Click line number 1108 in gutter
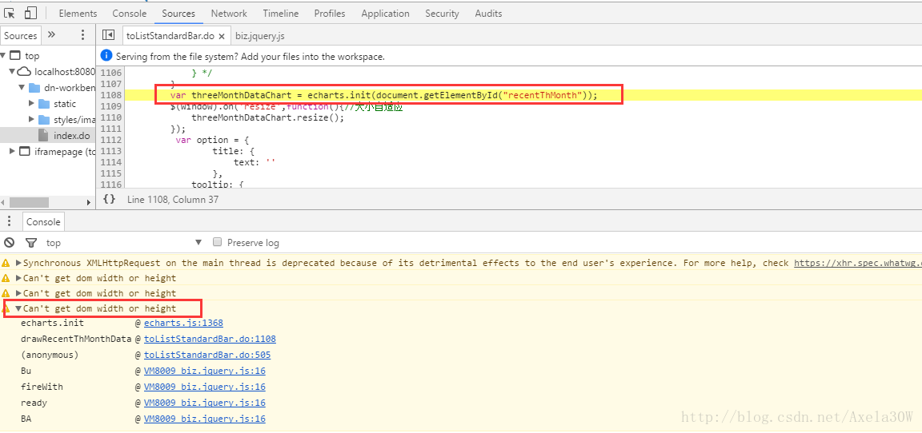 tap(111, 95)
